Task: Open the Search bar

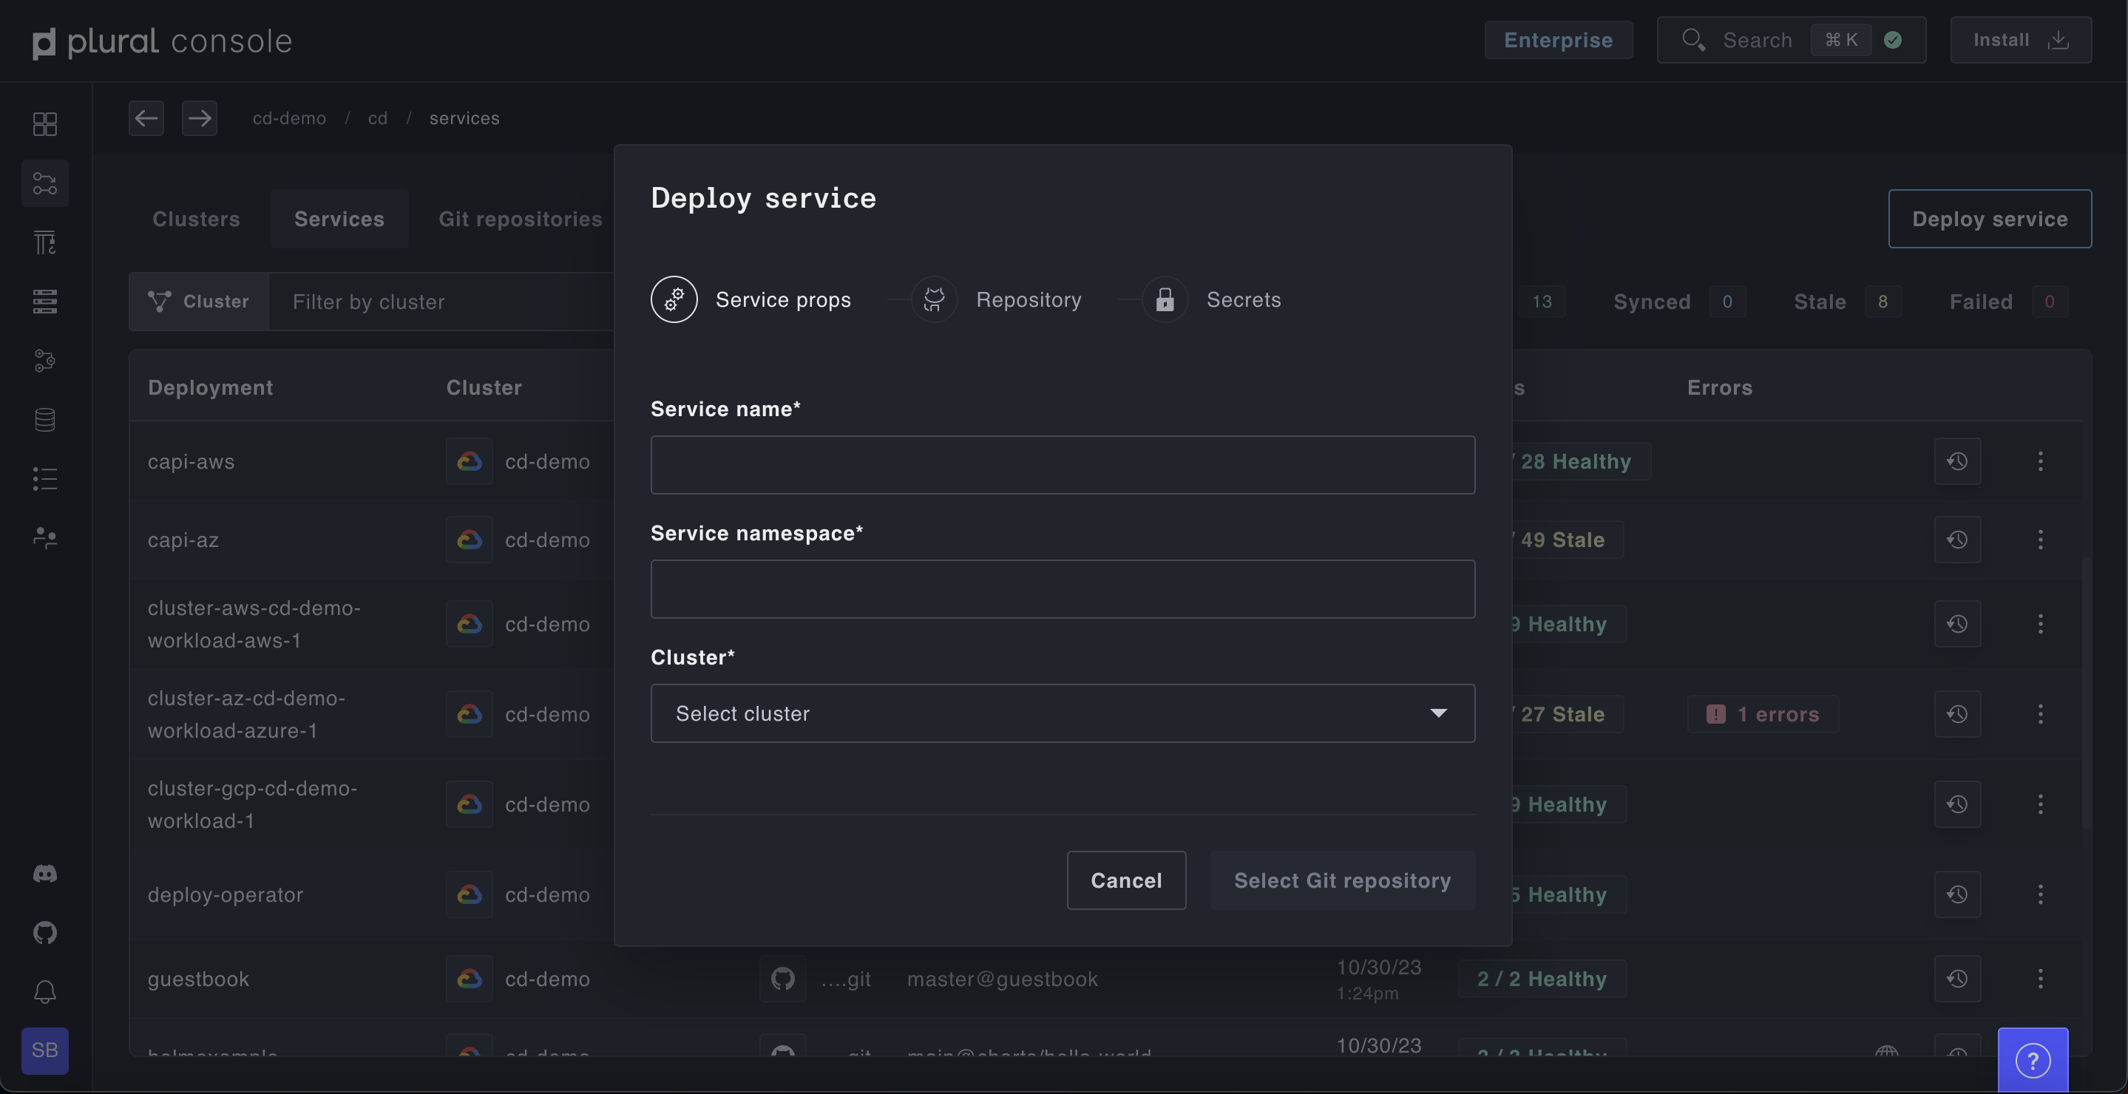Action: coord(1791,40)
